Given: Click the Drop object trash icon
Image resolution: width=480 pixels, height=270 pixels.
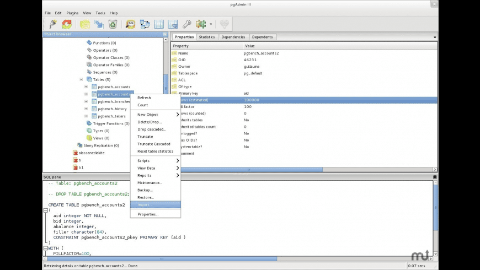Looking at the screenshot, I should pos(113,24).
